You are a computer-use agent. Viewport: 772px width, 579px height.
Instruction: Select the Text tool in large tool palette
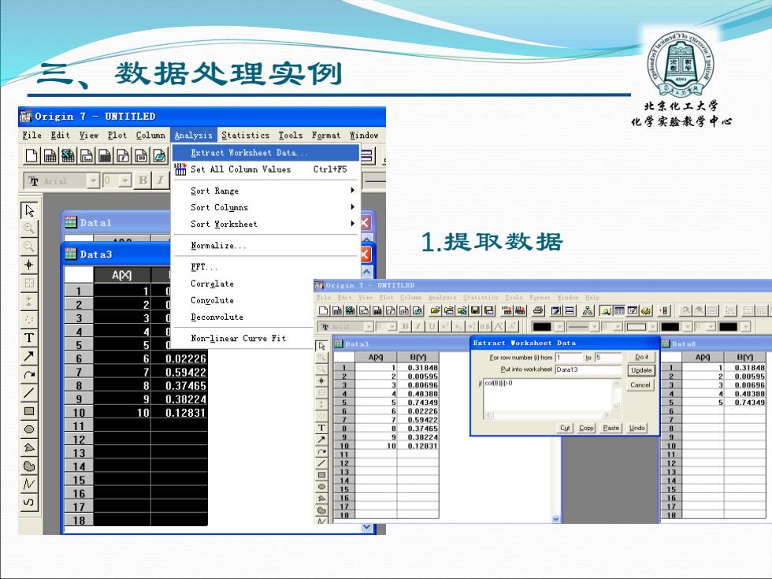tap(29, 338)
